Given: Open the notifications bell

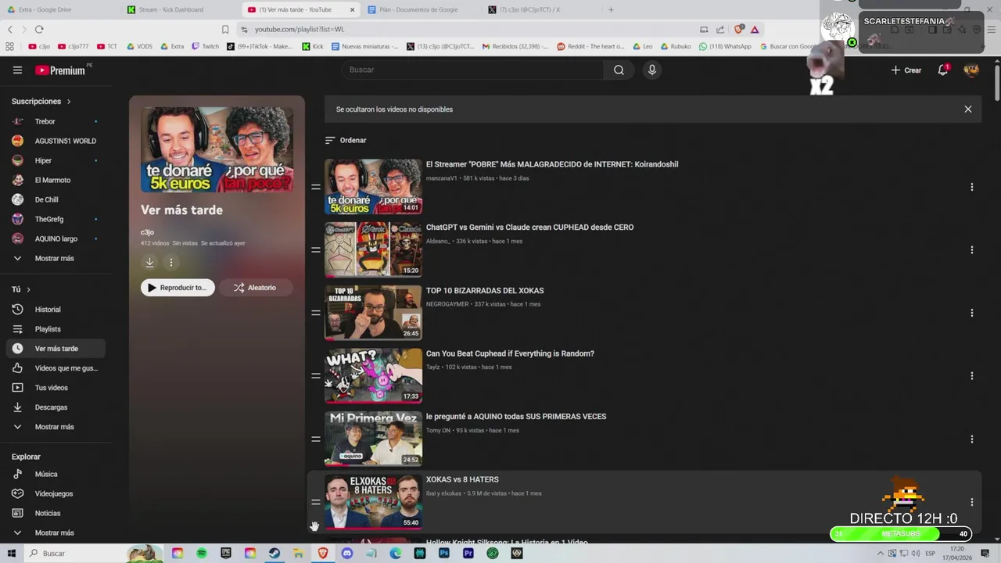Looking at the screenshot, I should click(942, 70).
